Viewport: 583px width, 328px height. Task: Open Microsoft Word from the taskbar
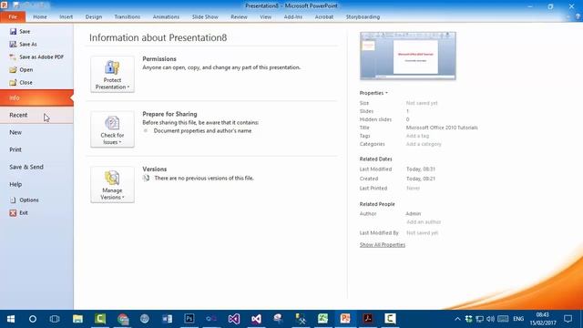click(x=167, y=319)
